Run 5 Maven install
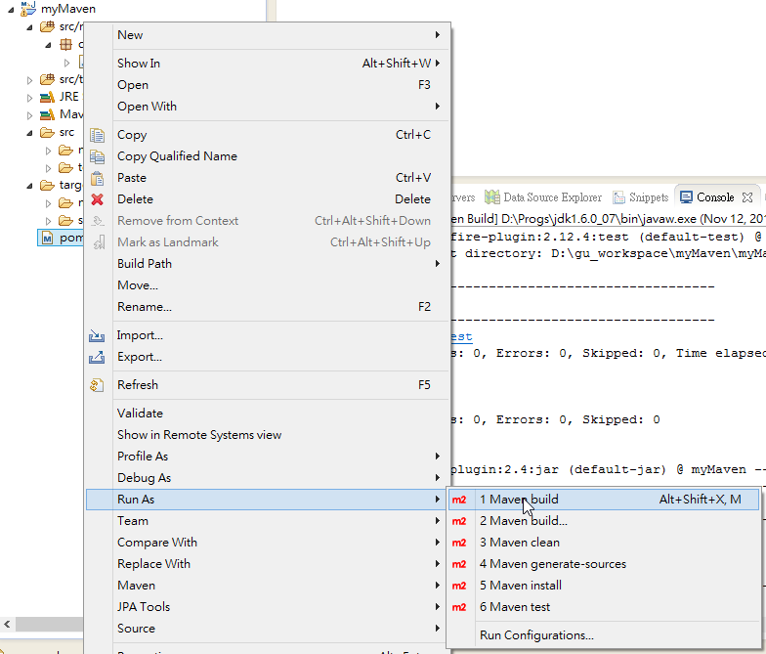Viewport: 766px width, 654px height. [604, 586]
